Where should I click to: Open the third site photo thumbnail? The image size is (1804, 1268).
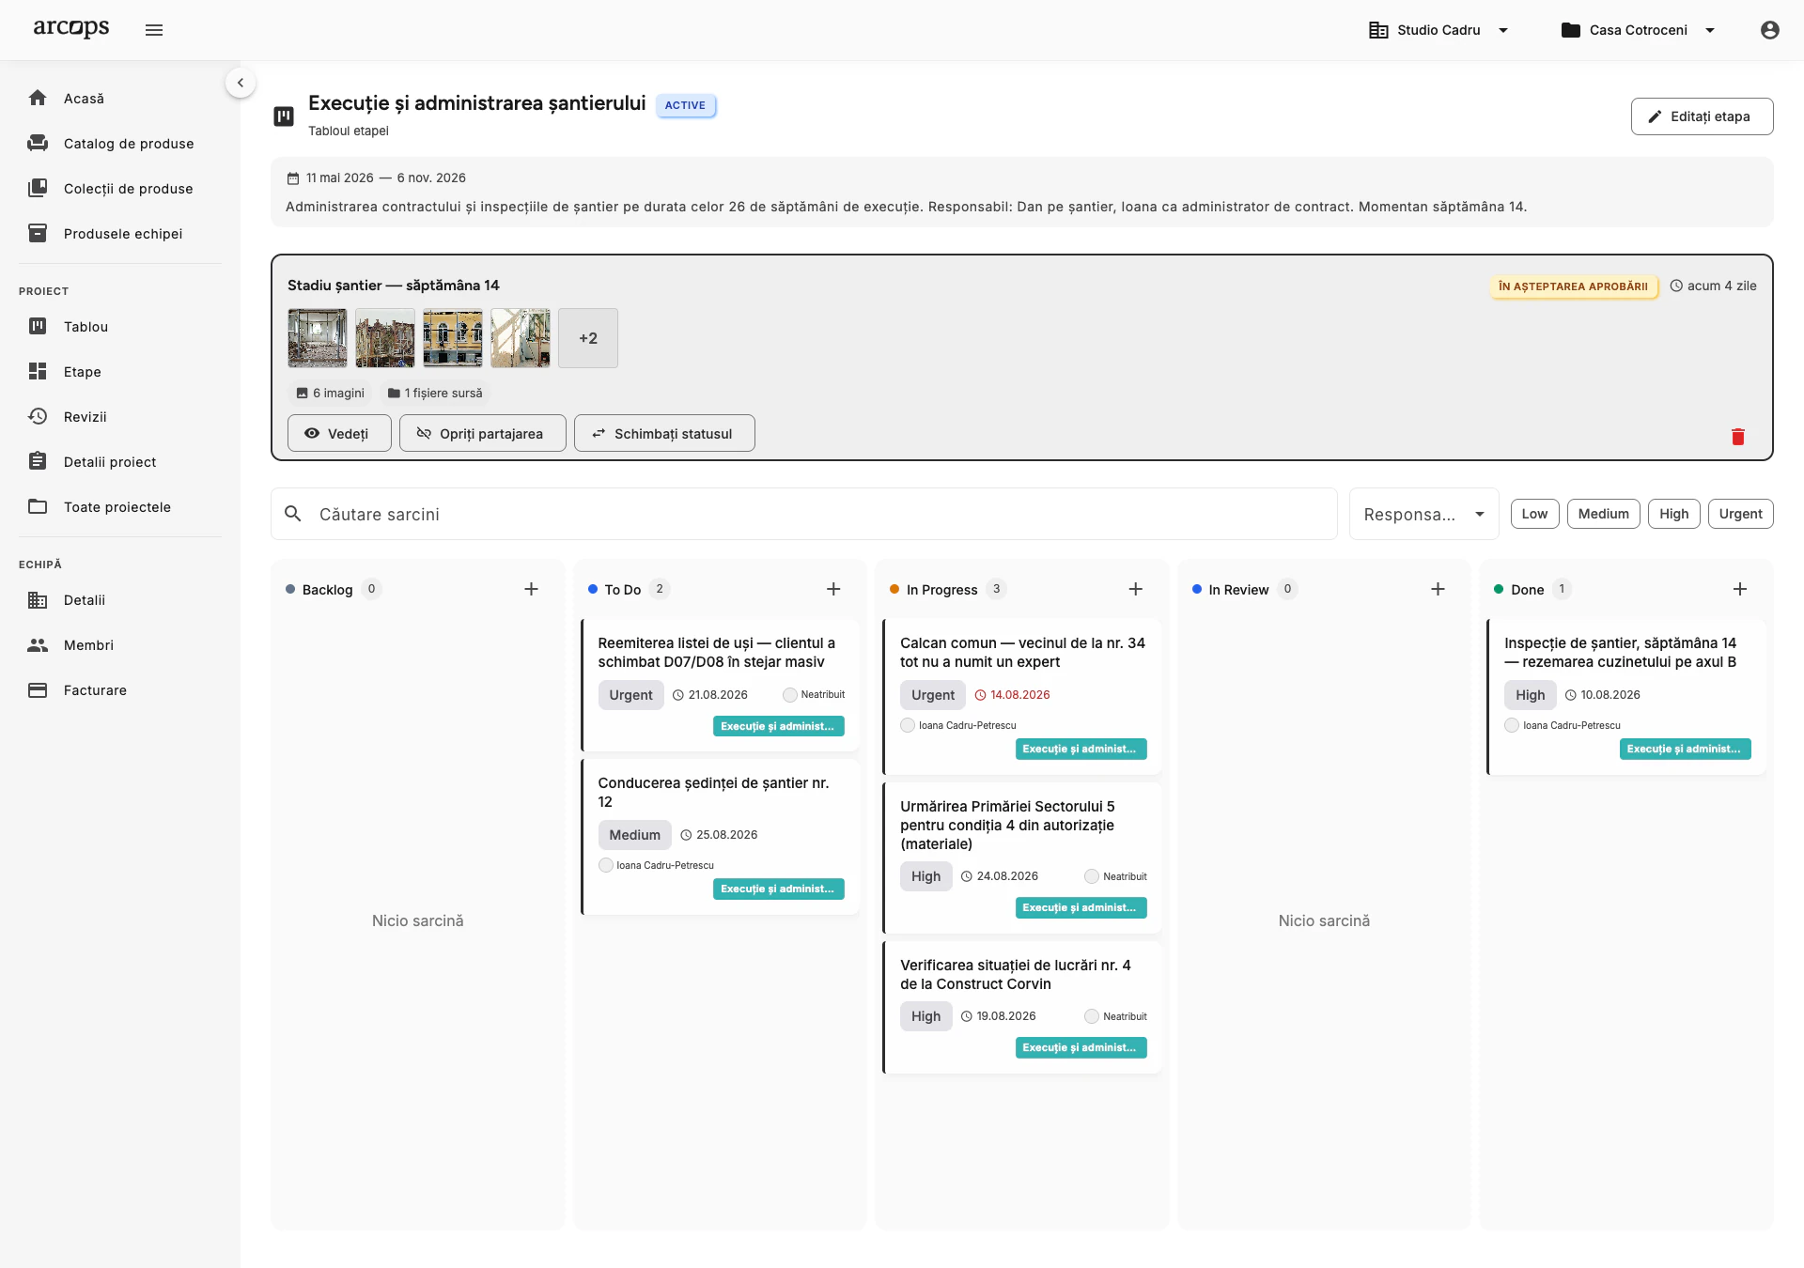453,338
